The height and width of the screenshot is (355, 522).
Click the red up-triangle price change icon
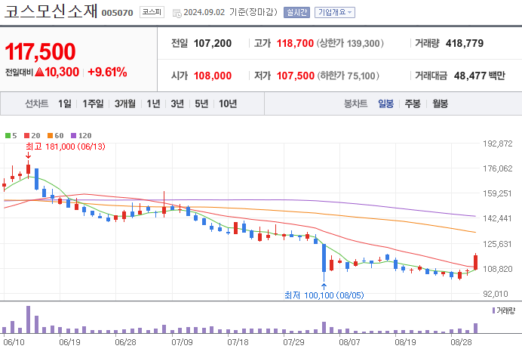pos(39,72)
